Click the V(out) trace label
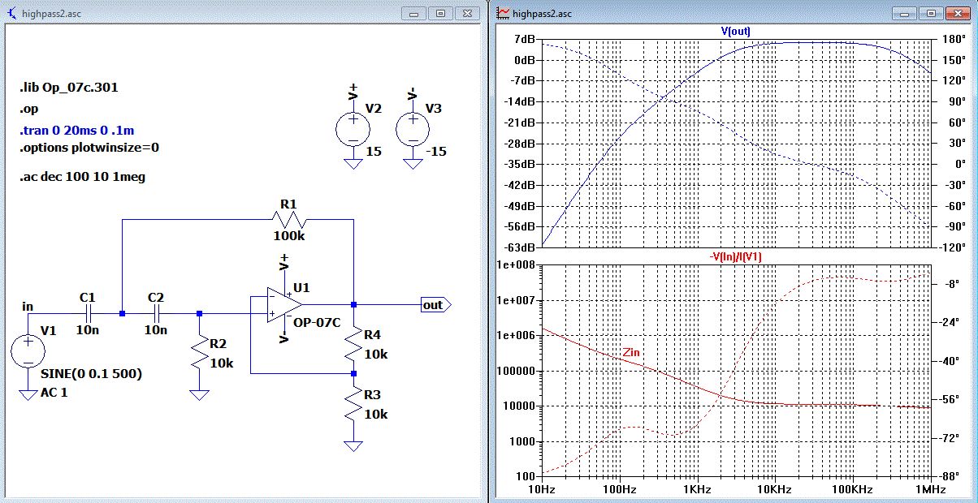Image resolution: width=978 pixels, height=503 pixels. [x=735, y=32]
